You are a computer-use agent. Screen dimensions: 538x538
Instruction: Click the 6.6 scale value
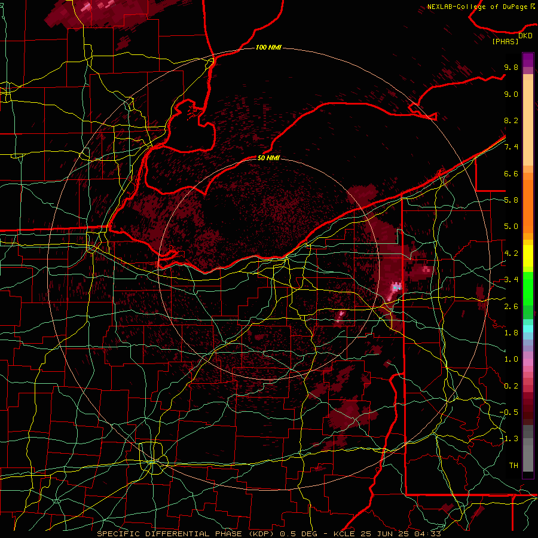511,173
